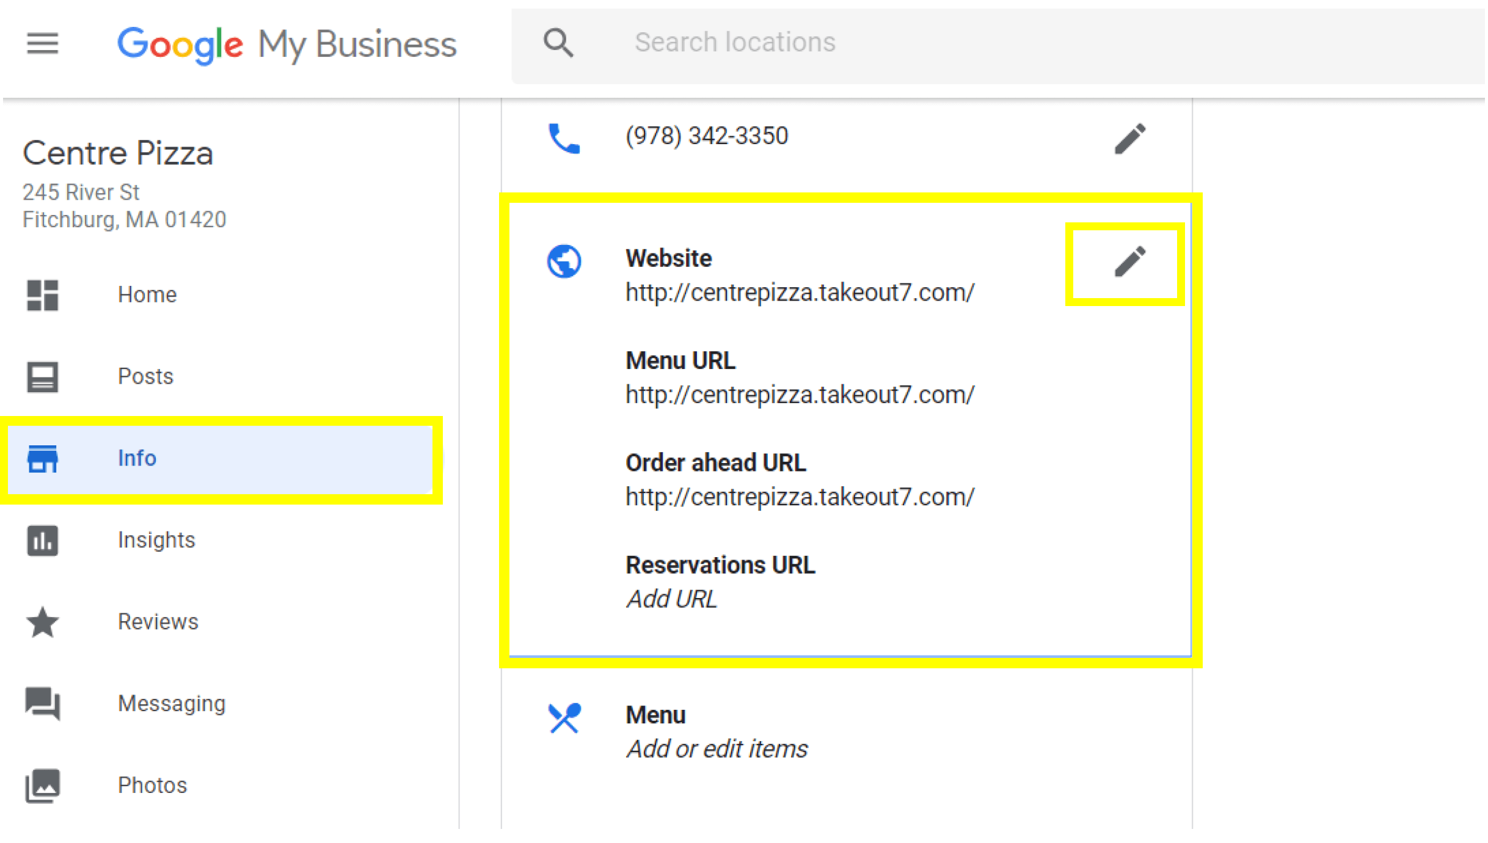Select the Info menu item

221,459
